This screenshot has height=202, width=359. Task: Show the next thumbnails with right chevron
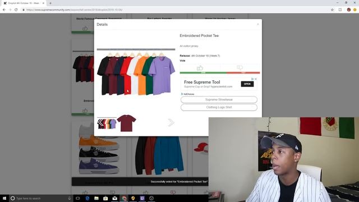[x=171, y=122]
